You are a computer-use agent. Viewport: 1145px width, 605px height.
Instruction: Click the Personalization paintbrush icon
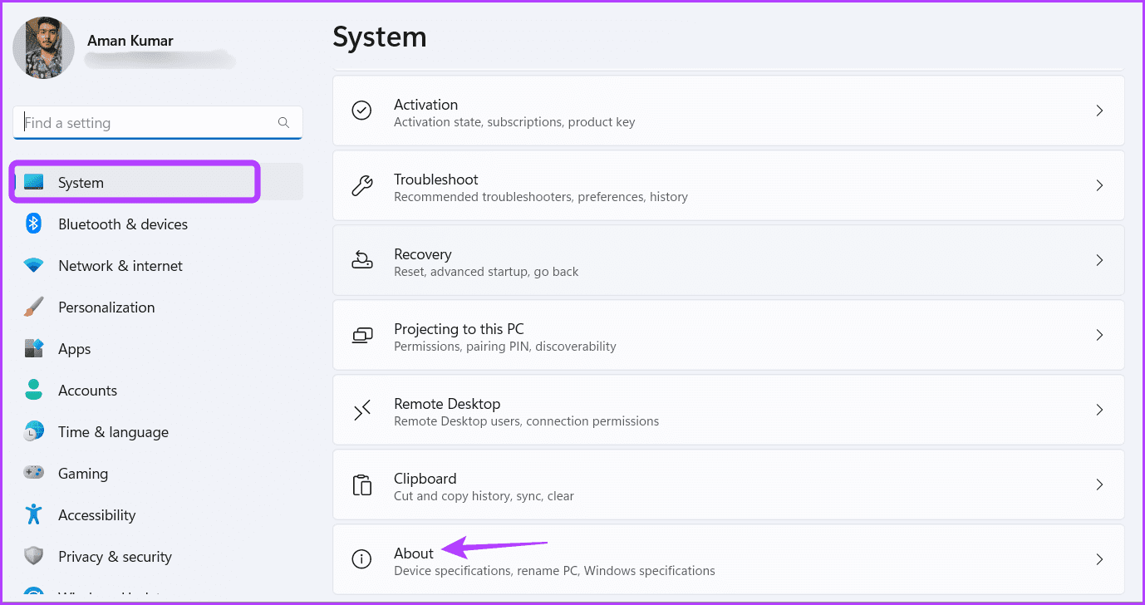coord(34,307)
